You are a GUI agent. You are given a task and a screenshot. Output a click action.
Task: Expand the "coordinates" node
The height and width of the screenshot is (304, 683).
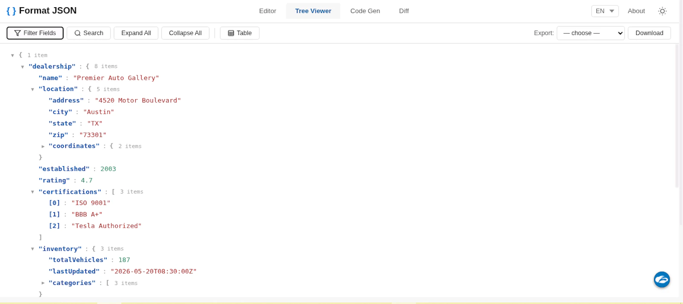(43, 146)
